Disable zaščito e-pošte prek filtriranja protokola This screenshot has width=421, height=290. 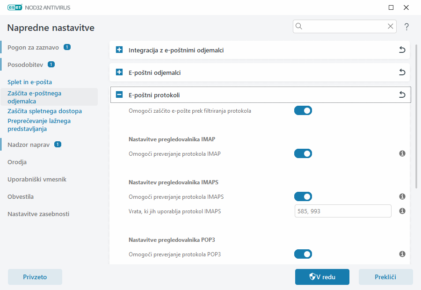point(303,110)
